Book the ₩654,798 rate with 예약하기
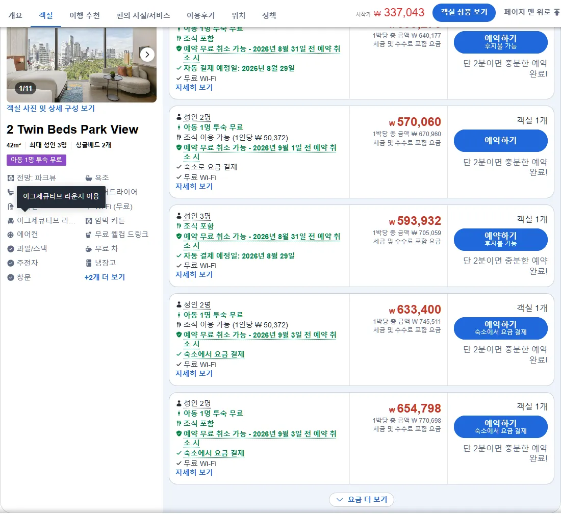Viewport: 561px width, 514px height. click(x=500, y=427)
